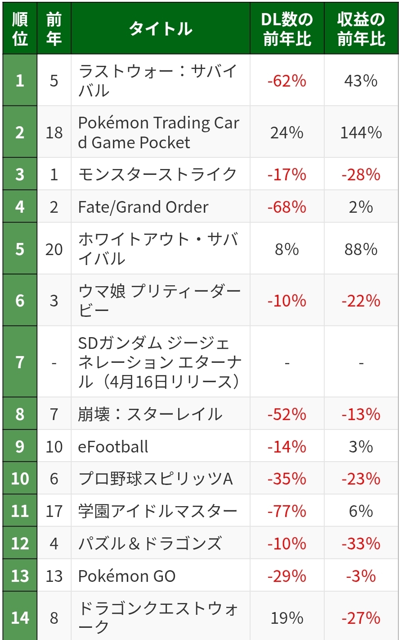Click the 学園アイドルマスター title
This screenshot has width=399, height=640.
pos(157,511)
